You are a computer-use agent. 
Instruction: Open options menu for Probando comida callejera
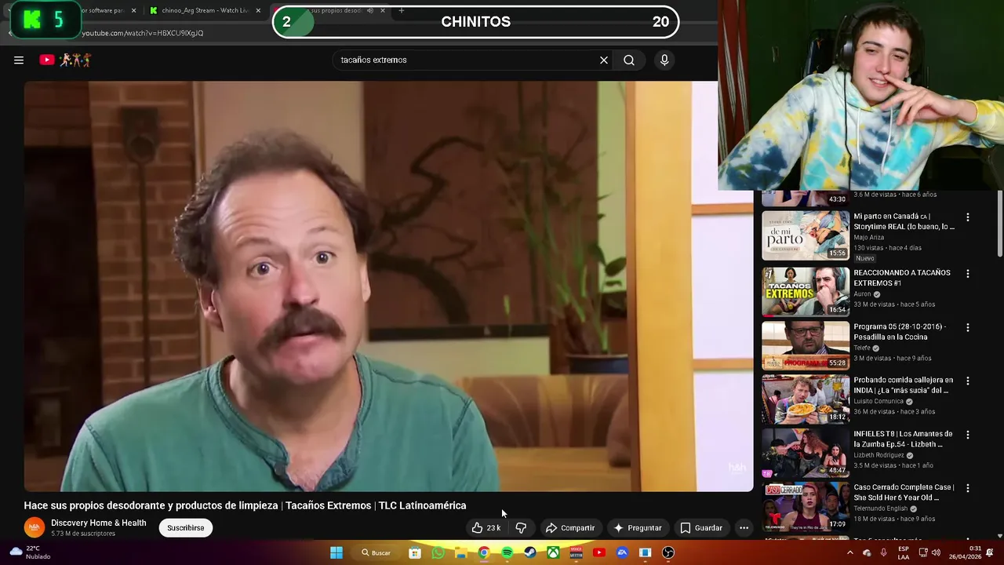click(968, 381)
